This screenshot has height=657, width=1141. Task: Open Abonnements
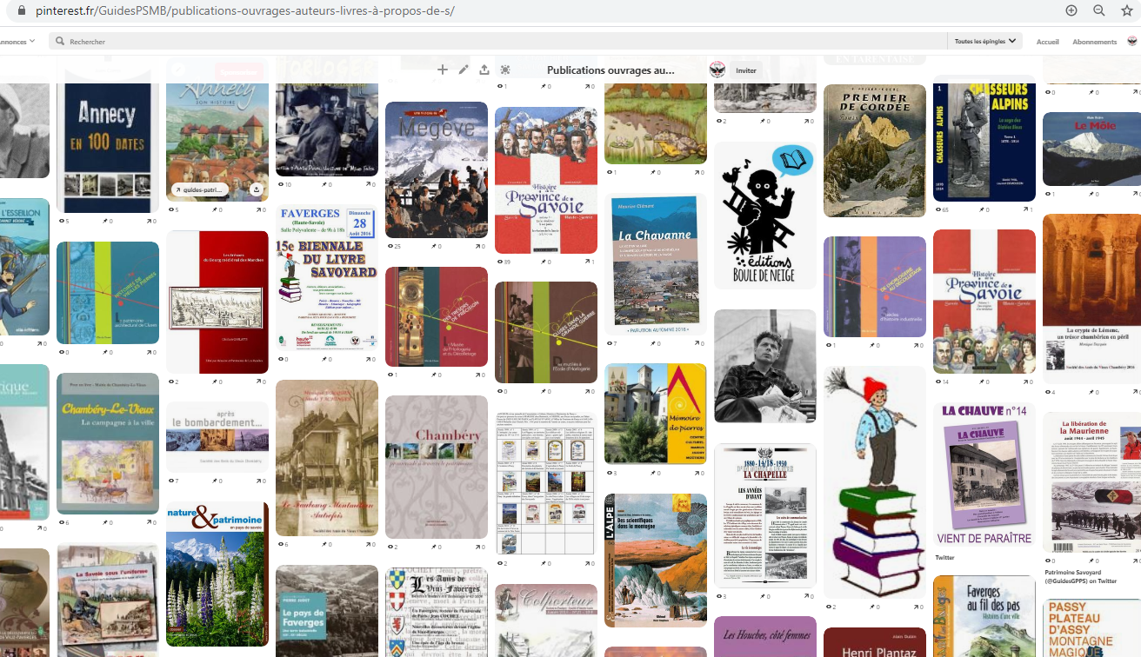(x=1095, y=42)
